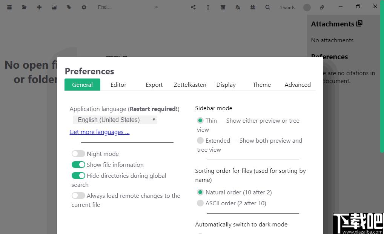The image size is (384, 234).
Task: Open the Zettelkasten tab
Action: point(190,85)
